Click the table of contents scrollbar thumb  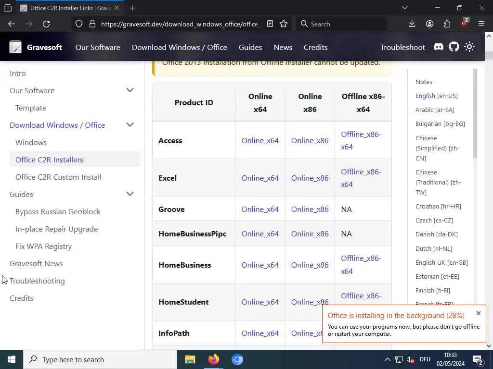pos(475,113)
